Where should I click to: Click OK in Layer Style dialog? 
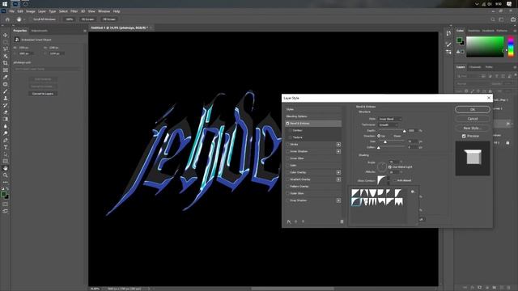tap(473, 110)
